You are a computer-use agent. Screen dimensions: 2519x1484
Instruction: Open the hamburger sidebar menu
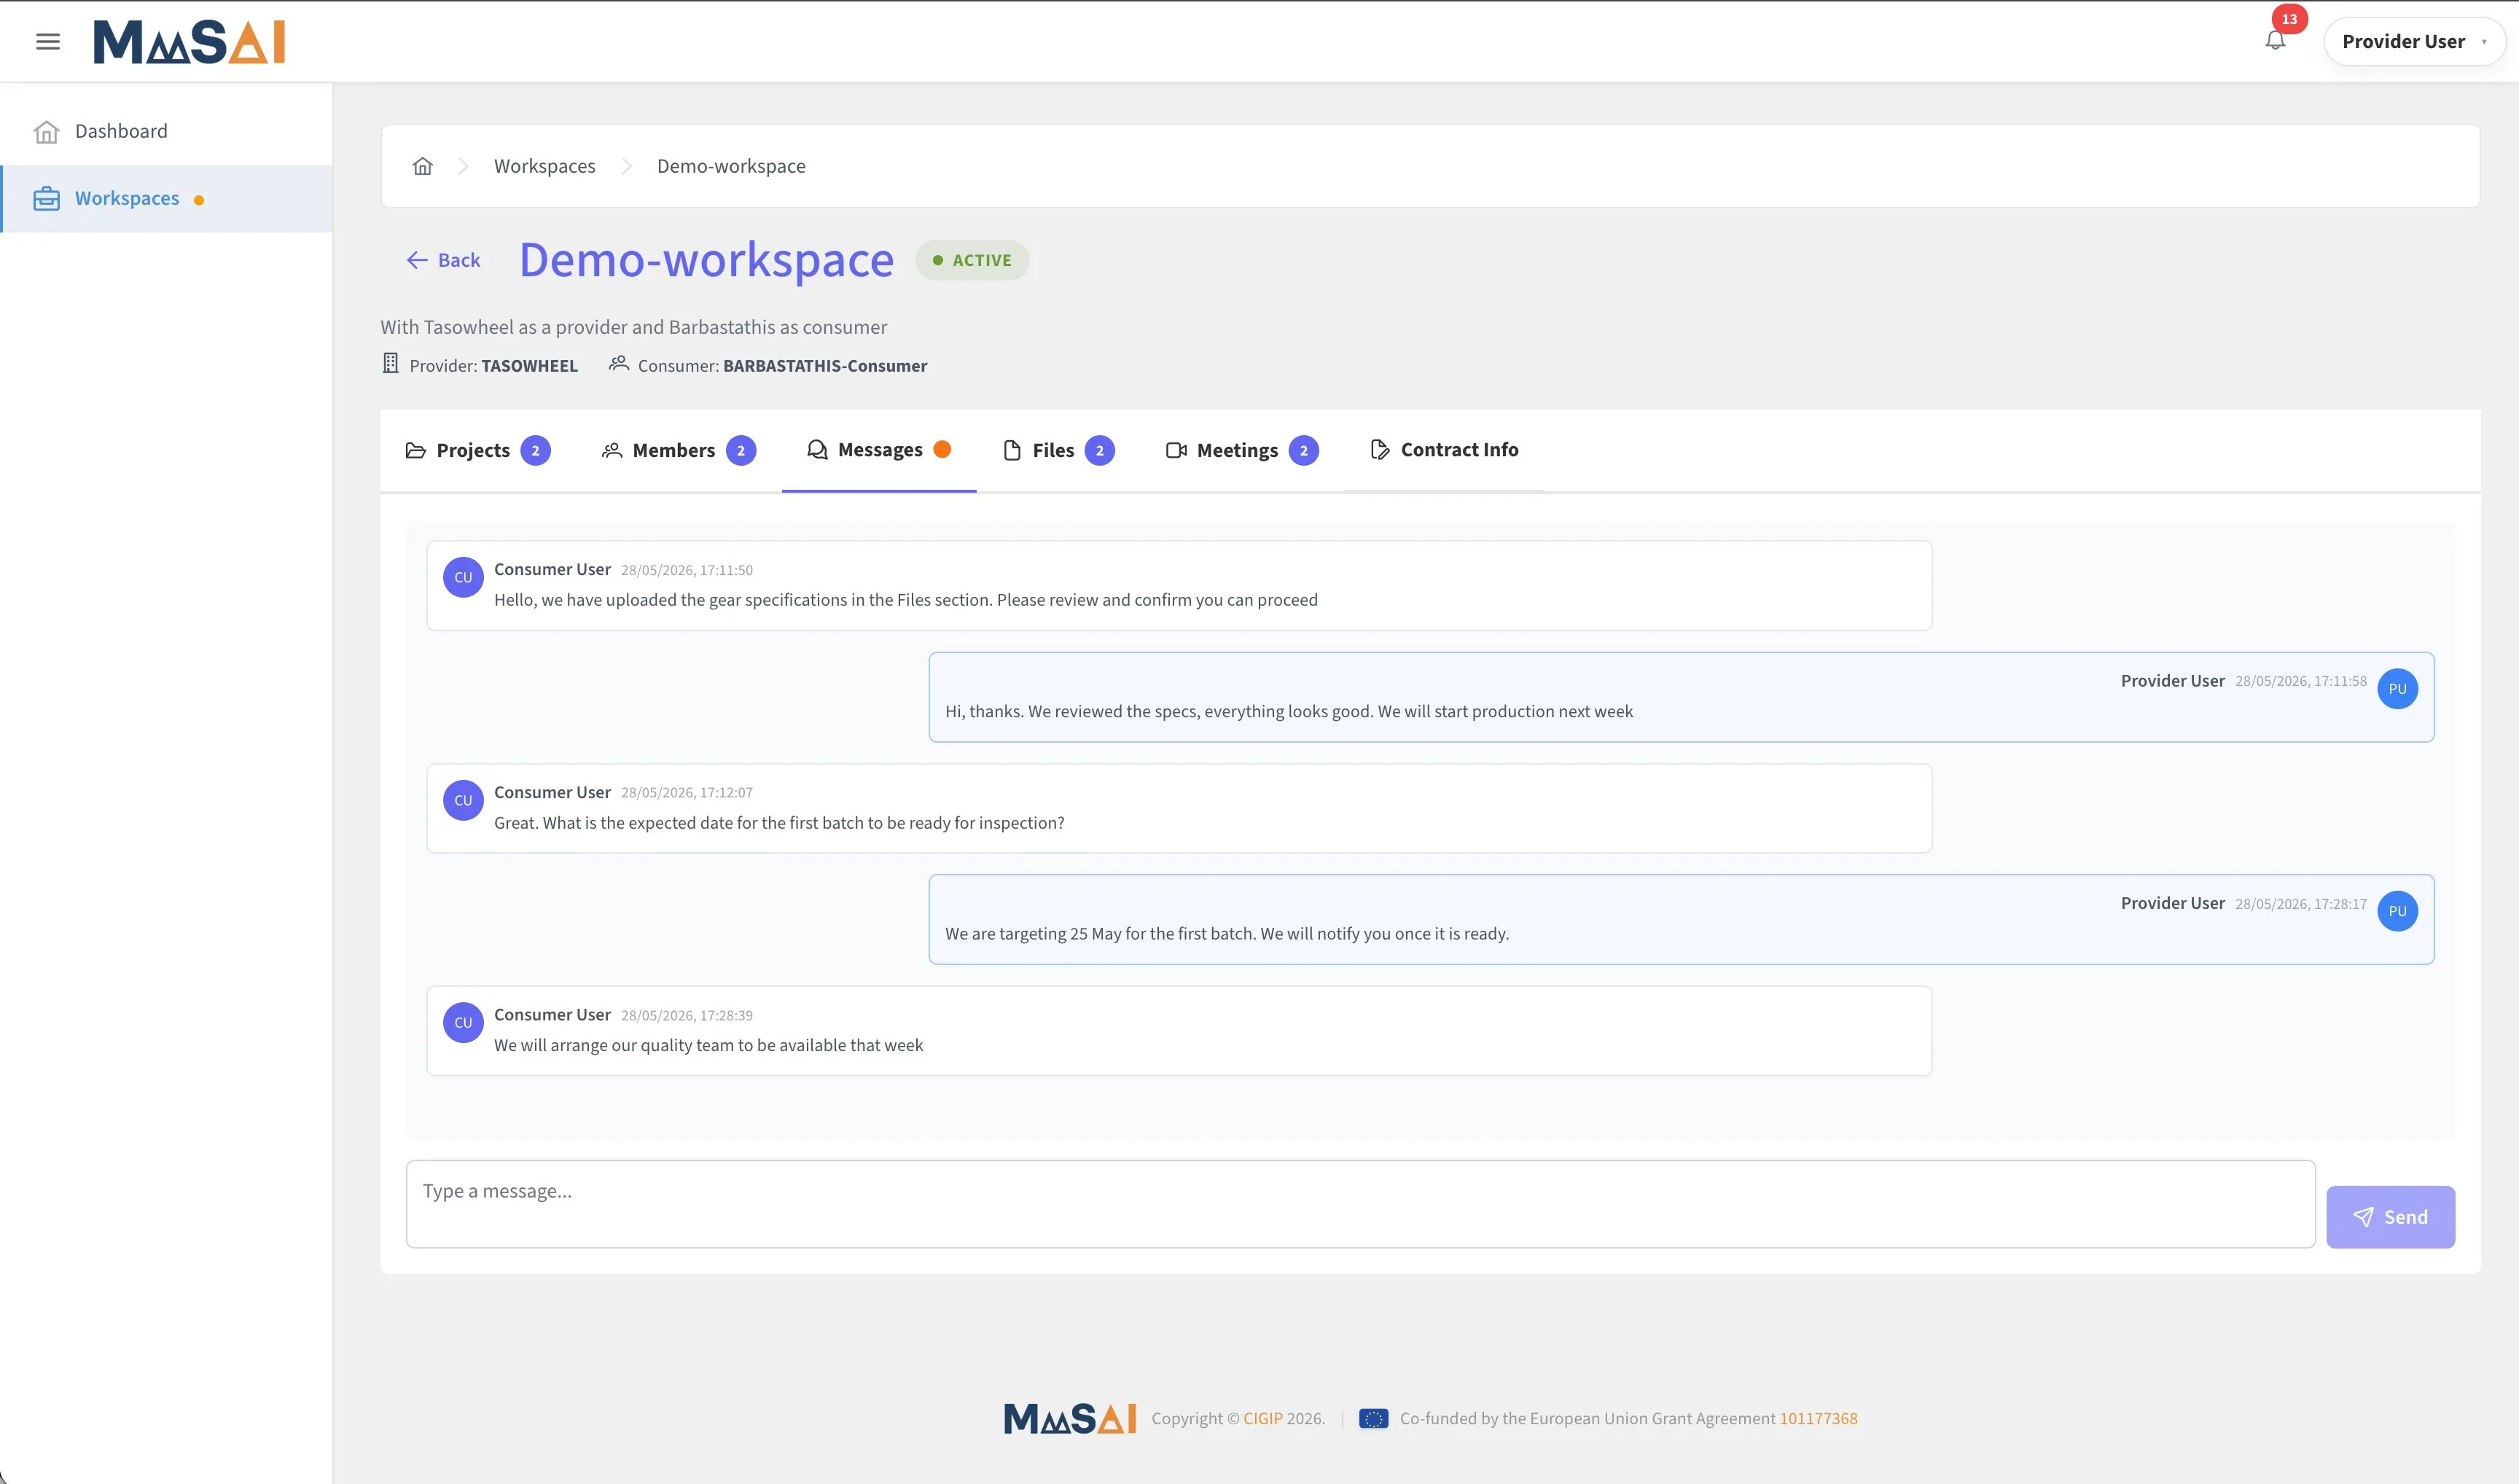click(48, 41)
